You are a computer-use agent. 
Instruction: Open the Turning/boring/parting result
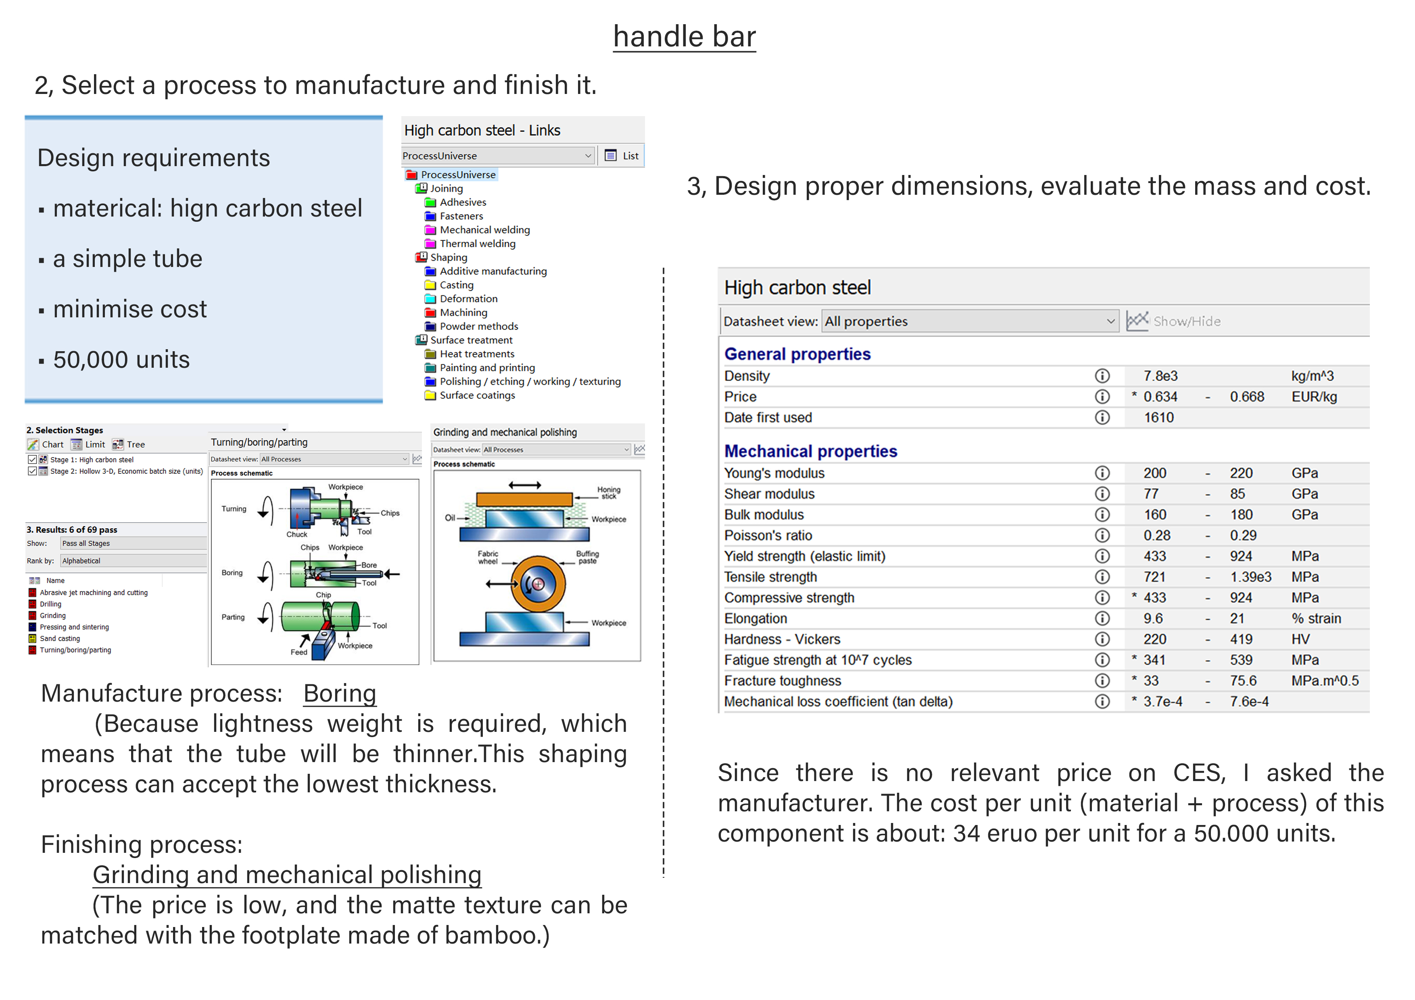[75, 650]
